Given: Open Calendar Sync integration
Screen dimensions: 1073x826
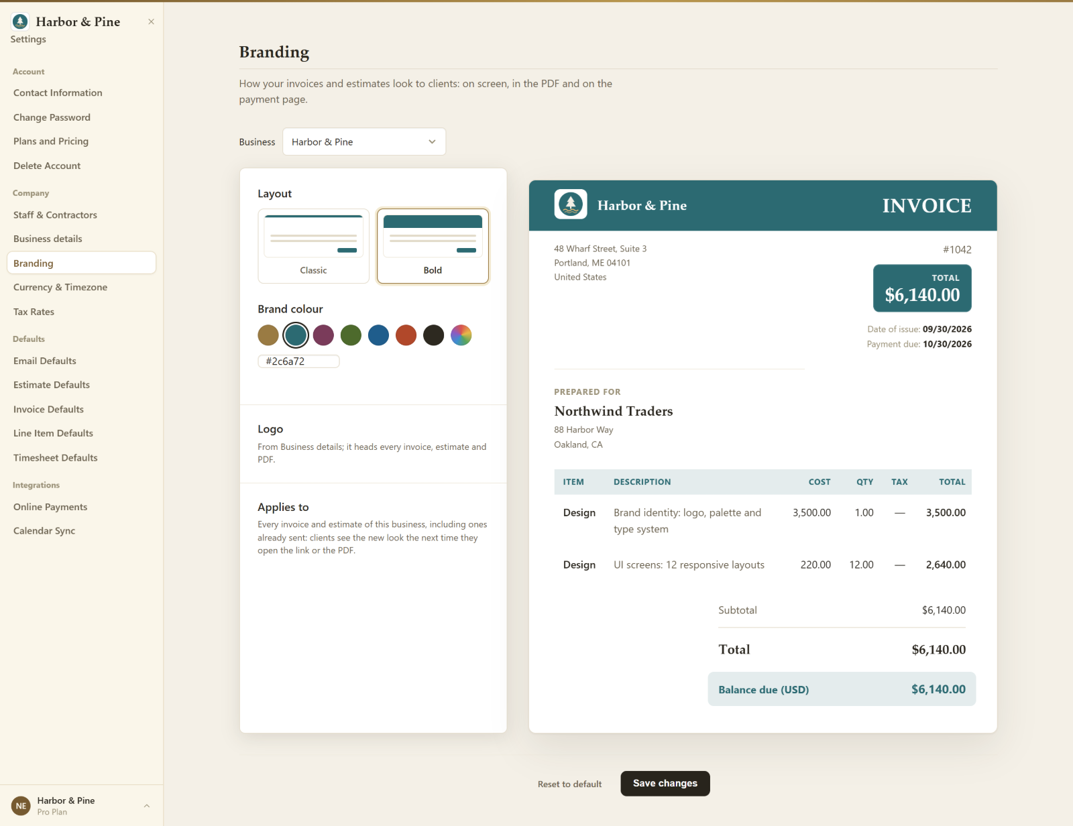Looking at the screenshot, I should tap(81, 530).
